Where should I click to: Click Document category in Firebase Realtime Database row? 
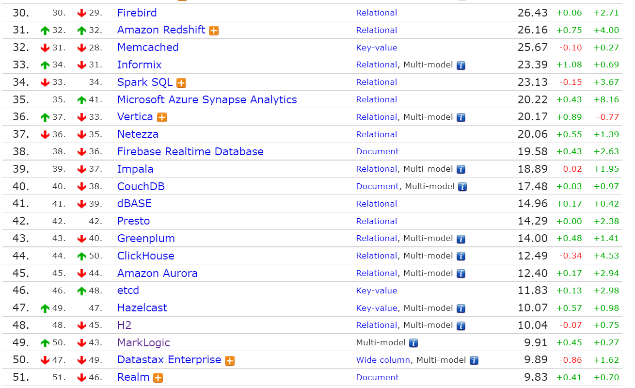(x=378, y=152)
